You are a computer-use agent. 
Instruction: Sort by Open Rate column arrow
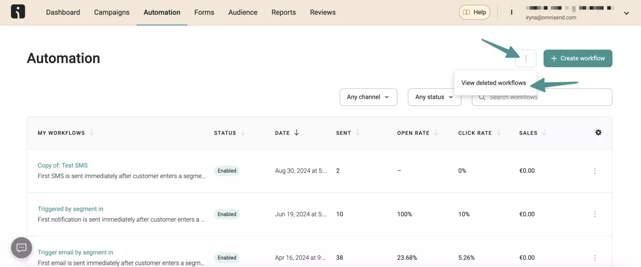[x=436, y=133]
